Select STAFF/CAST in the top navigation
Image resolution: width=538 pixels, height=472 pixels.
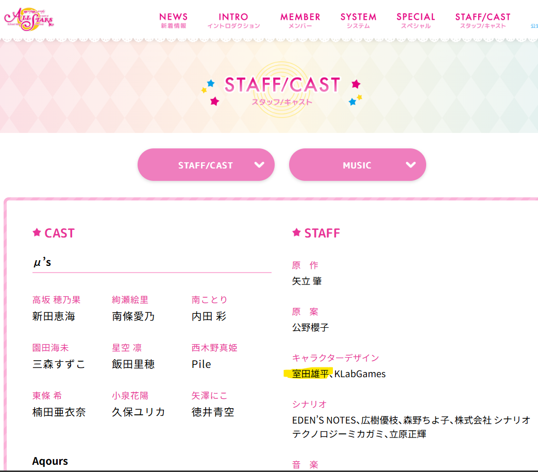(483, 21)
